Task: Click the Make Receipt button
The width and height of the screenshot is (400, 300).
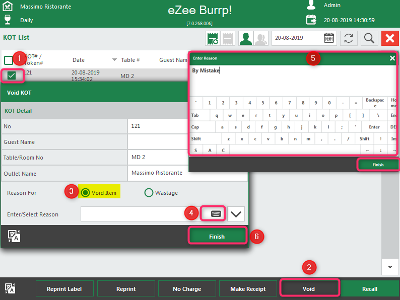Action: [x=248, y=289]
